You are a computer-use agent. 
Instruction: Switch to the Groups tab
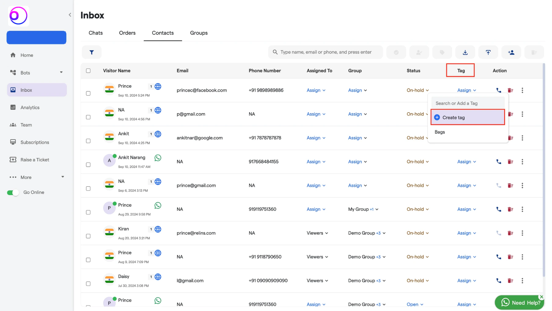click(199, 33)
